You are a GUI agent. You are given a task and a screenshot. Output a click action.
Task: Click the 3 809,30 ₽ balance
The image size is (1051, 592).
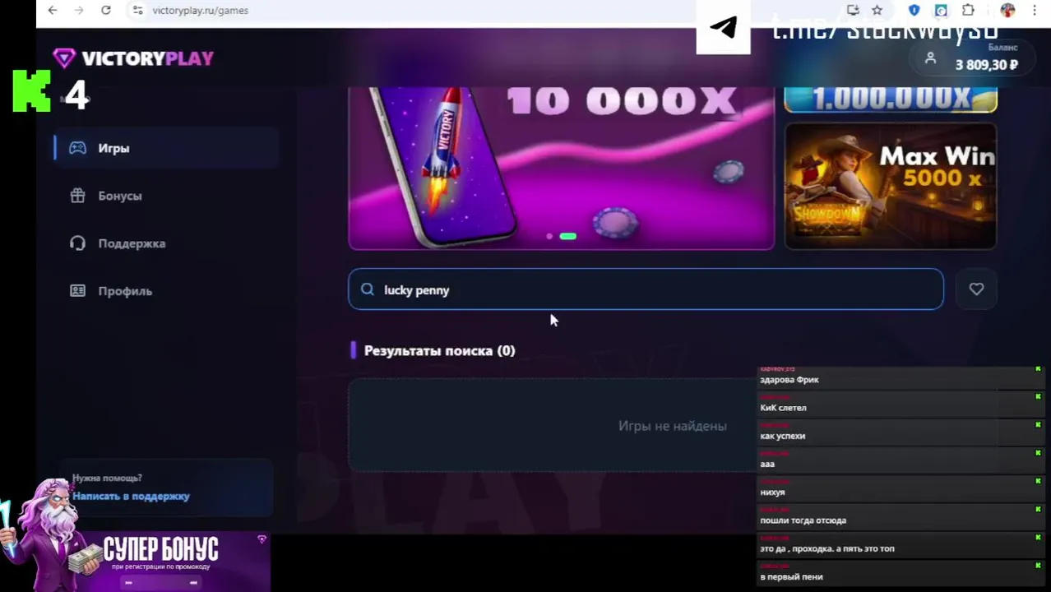pos(987,65)
